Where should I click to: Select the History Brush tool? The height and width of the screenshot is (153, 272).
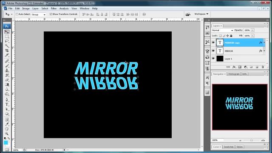7,75
